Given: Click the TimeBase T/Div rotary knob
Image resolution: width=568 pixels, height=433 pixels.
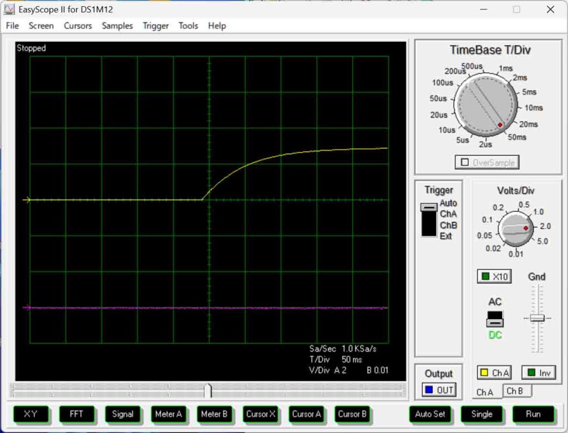Looking at the screenshot, I should (x=486, y=105).
